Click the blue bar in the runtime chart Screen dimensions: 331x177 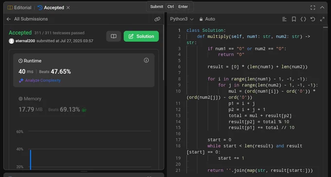click(x=30, y=159)
